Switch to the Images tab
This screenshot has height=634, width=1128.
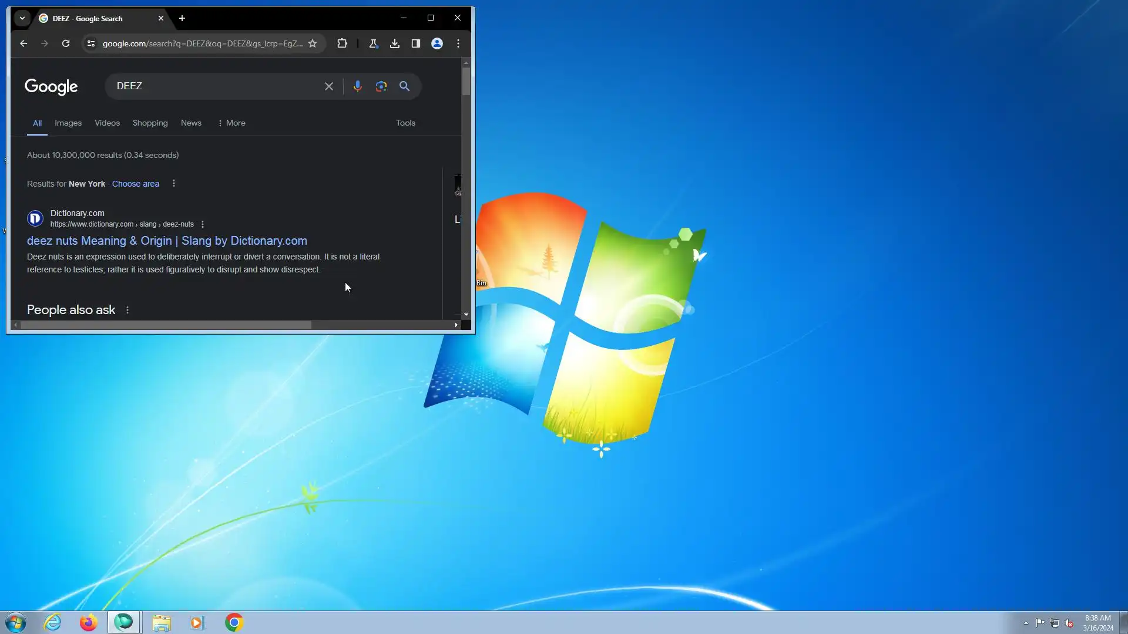click(68, 123)
